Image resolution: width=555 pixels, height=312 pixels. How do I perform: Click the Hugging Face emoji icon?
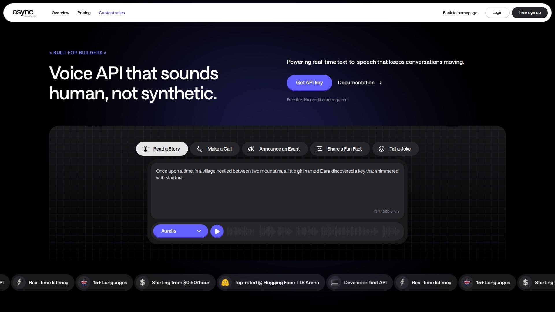[x=225, y=283]
